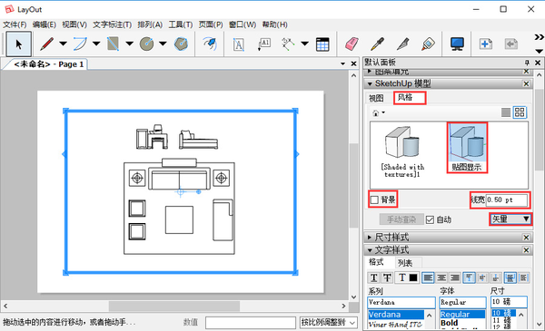Apply strikethrough text formatting
This screenshot has height=331, width=545.
coord(387,277)
